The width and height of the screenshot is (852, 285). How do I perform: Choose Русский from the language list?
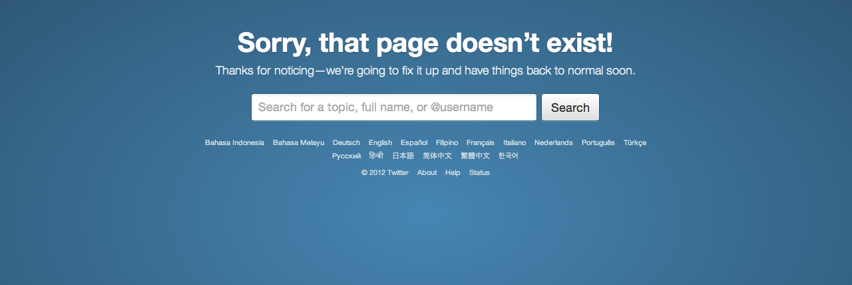[x=346, y=156]
